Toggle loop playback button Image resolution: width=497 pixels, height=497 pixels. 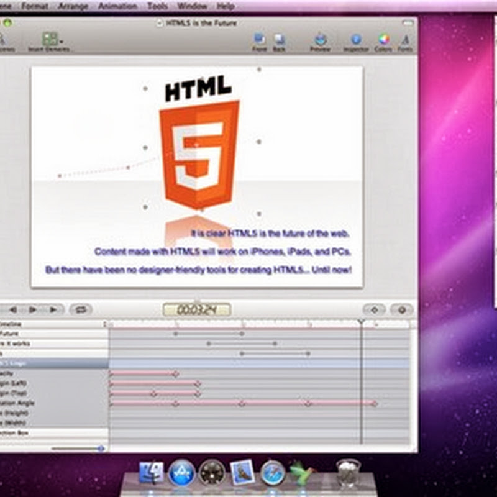point(81,309)
